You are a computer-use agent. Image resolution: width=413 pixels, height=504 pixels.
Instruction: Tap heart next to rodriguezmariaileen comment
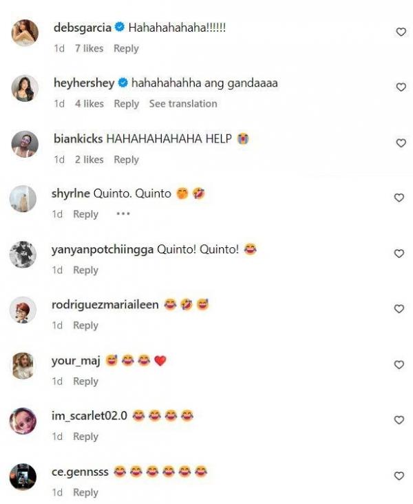[x=399, y=309]
